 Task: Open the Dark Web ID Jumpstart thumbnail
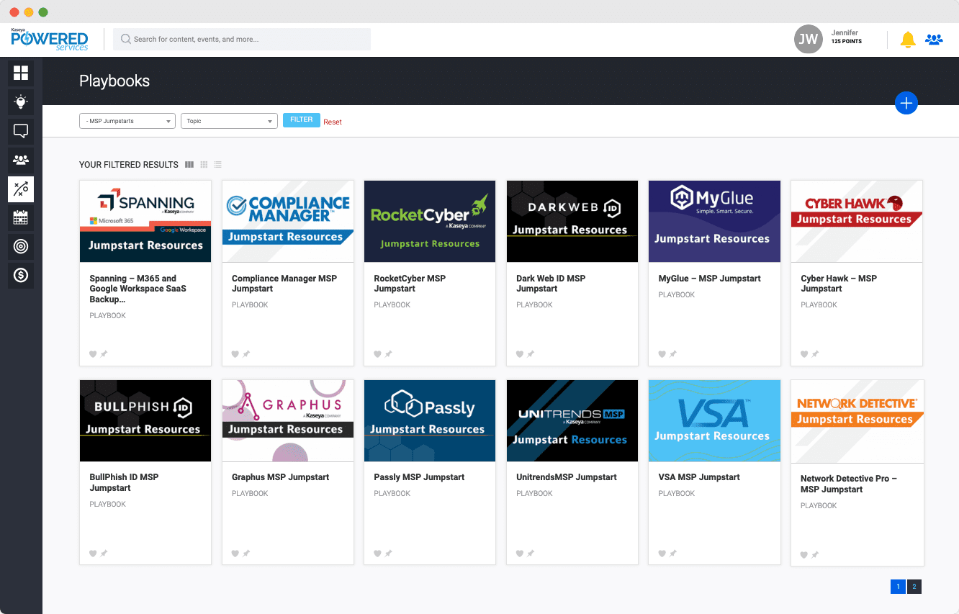572,222
